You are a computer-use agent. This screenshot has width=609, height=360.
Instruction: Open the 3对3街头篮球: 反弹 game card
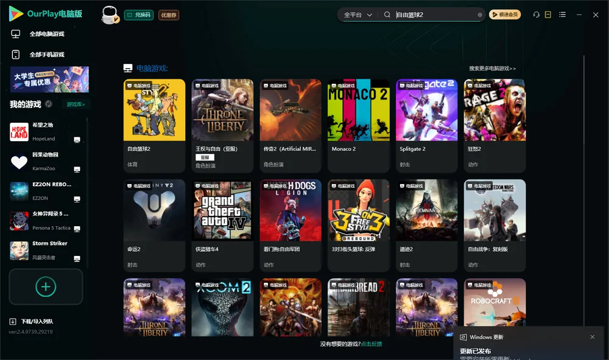pyautogui.click(x=359, y=226)
